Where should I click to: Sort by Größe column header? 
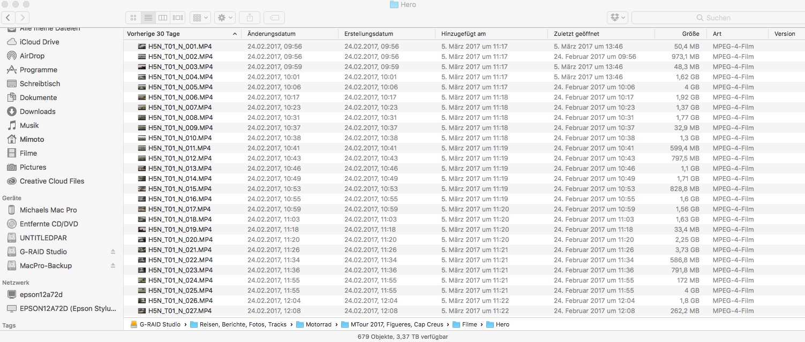690,34
